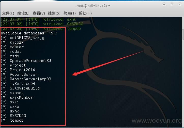Screen dimensions: 184x128
Task: Click the OperatePersonnelSJ database entry
Action: pos(30,61)
